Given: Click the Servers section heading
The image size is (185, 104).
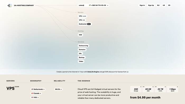Looking at the screenshot, I should 80,12.
